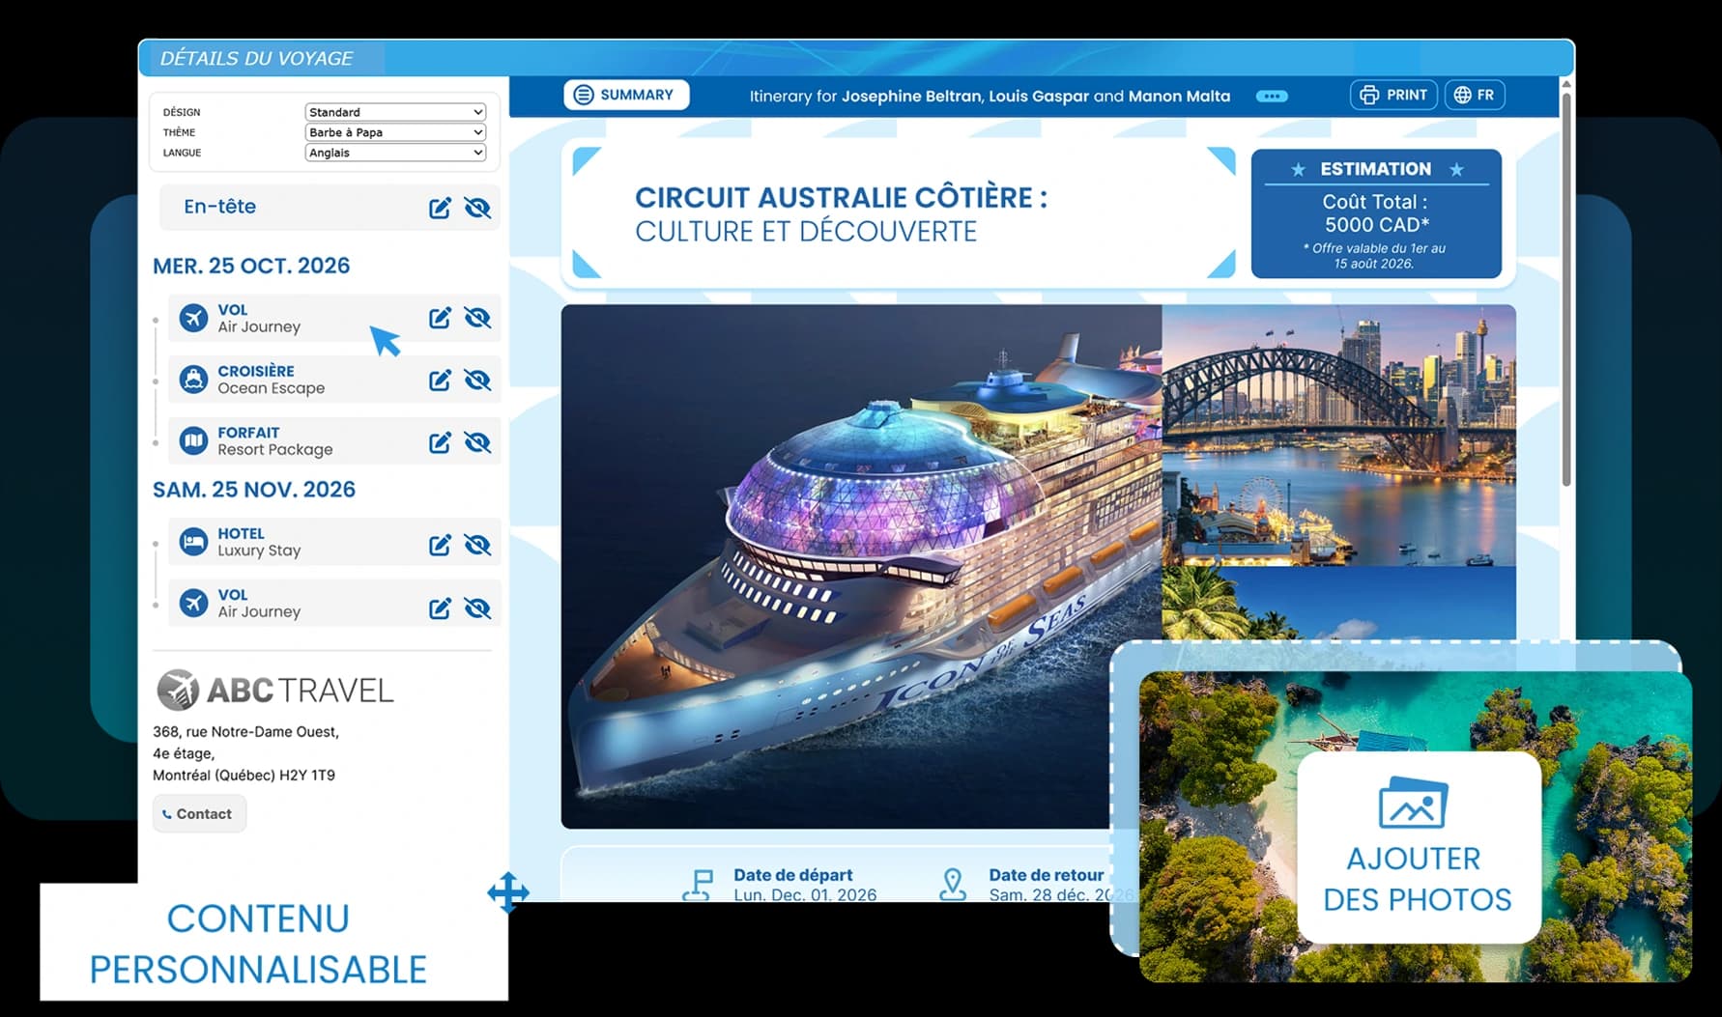This screenshot has height=1017, width=1722.
Task: Hide the first Vol Air Journey item
Action: coord(477,318)
